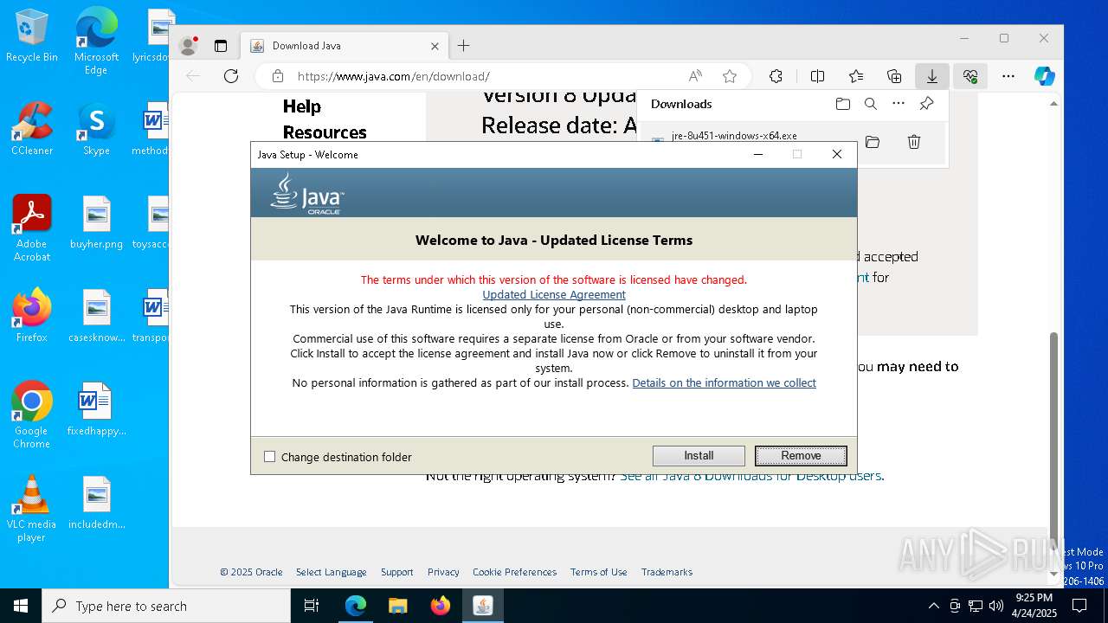Image resolution: width=1108 pixels, height=623 pixels.
Task: Click See all Java 8 Downloads link
Action: tap(750, 475)
